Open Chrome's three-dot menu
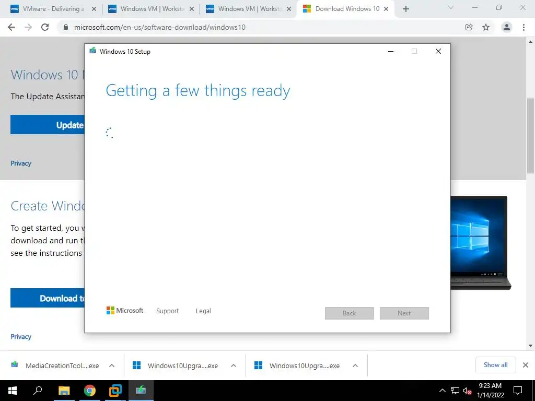The image size is (535, 401). [x=524, y=27]
